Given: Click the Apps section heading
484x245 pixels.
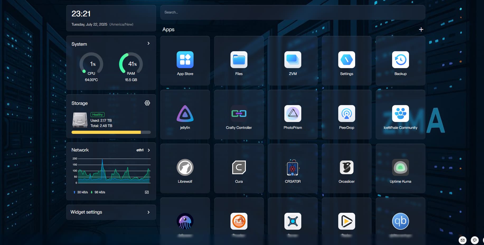Looking at the screenshot, I should point(168,30).
